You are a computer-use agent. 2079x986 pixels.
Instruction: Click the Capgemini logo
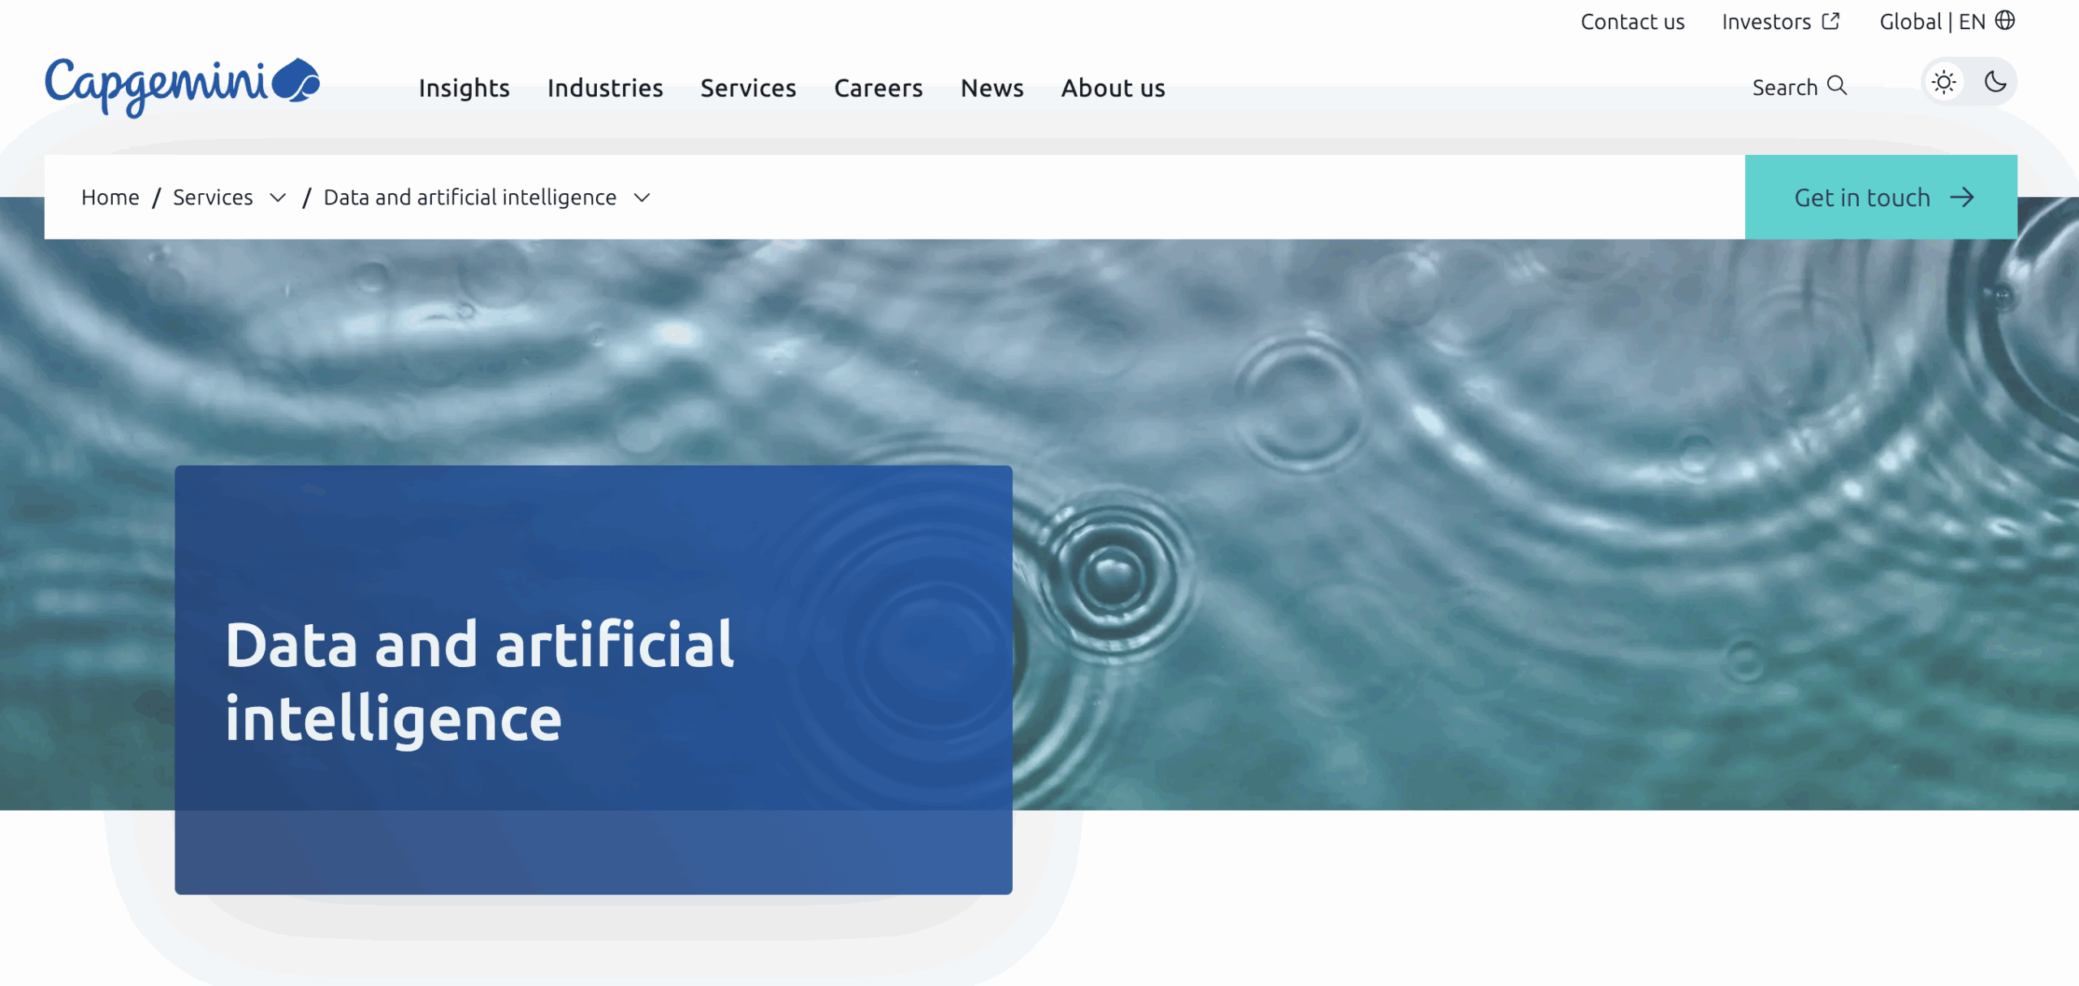pos(182,86)
